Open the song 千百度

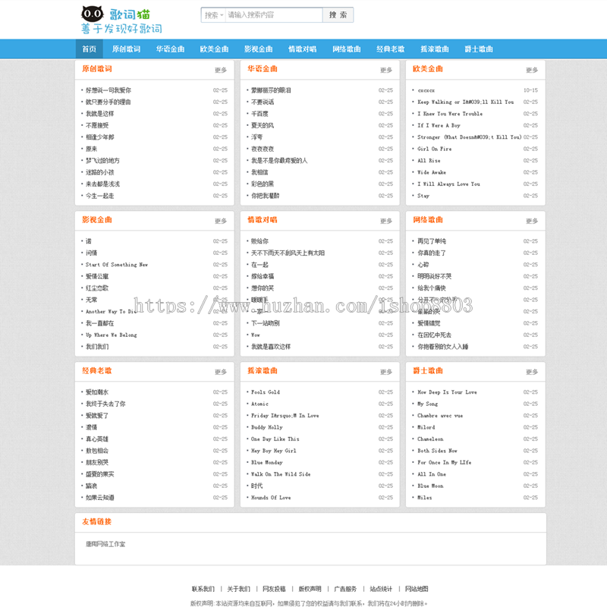click(x=259, y=114)
